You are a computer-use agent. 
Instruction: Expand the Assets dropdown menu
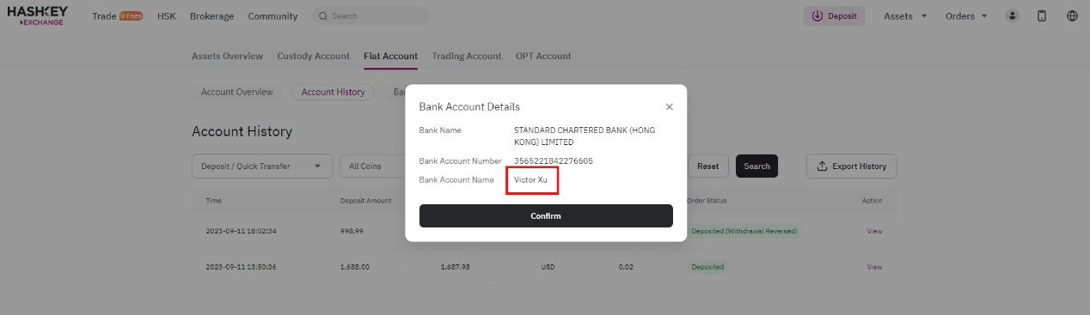click(905, 16)
